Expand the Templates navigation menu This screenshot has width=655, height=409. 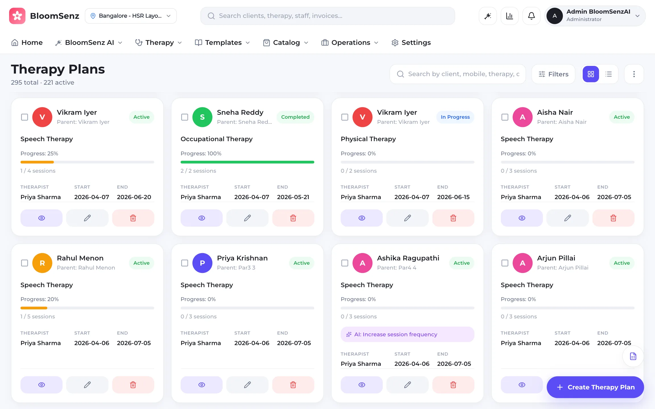pos(222,43)
